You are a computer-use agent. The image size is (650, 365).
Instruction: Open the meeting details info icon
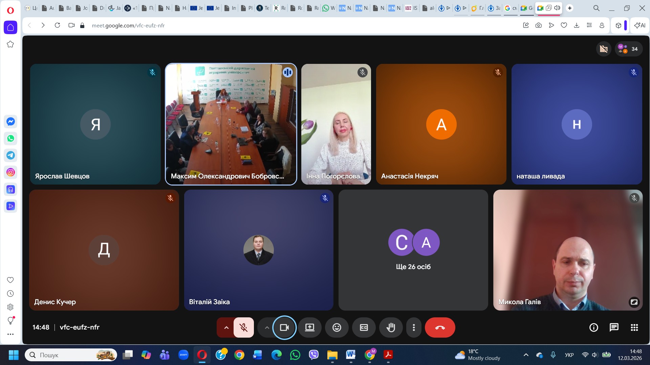593,327
